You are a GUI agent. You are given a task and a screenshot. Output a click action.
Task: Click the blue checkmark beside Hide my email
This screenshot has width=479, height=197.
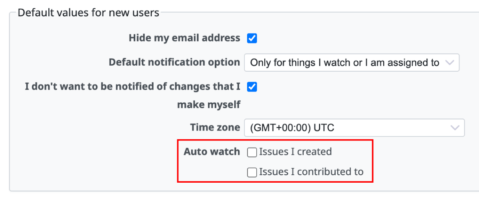[x=252, y=38]
